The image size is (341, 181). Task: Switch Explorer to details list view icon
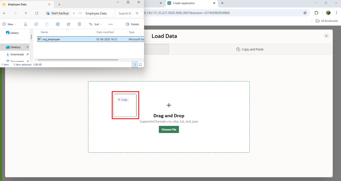[x=135, y=65]
